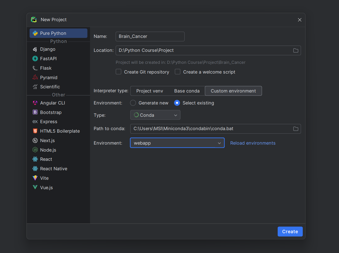This screenshot has height=253, width=339.
Task: Select the Vue.js project icon
Action: pyautogui.click(x=35, y=188)
